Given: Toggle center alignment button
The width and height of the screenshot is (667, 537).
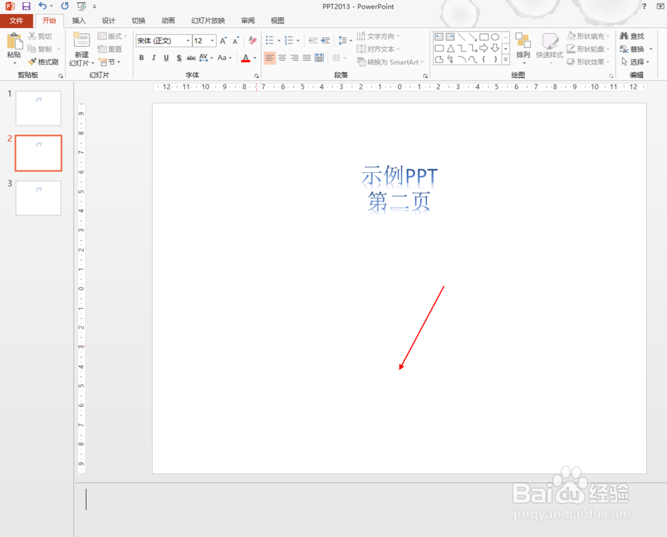Looking at the screenshot, I should coord(282,58).
